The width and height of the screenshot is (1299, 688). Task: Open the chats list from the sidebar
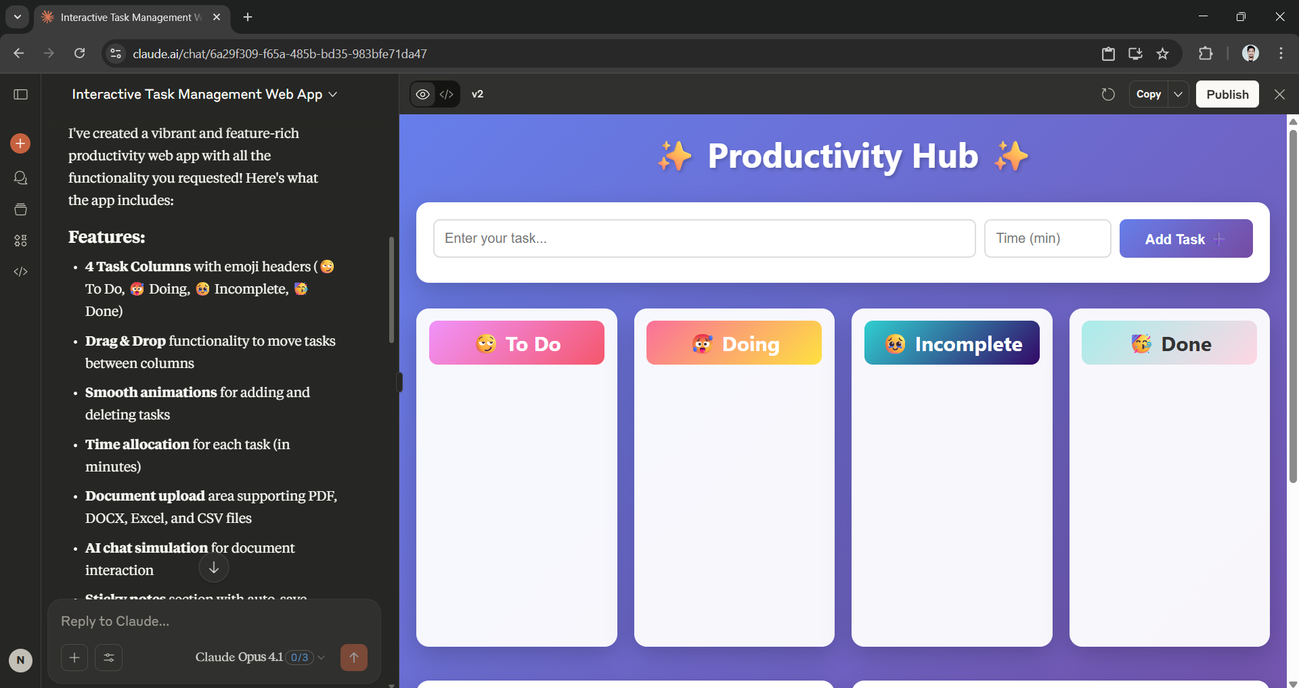pos(20,178)
